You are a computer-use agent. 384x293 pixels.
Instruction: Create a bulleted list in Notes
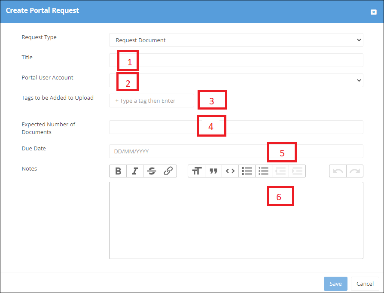247,171
